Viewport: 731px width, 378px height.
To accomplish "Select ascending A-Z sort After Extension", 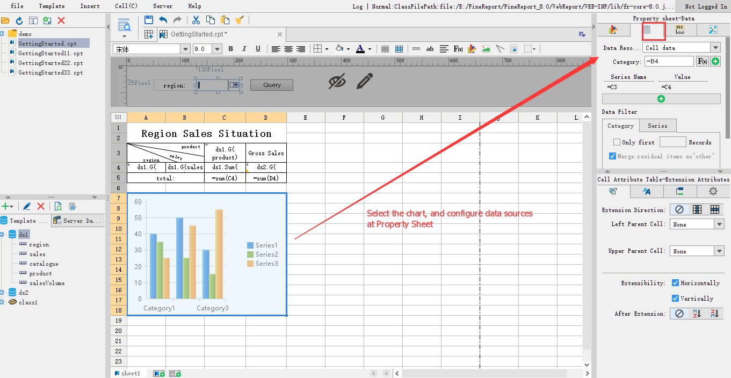I will [x=697, y=314].
